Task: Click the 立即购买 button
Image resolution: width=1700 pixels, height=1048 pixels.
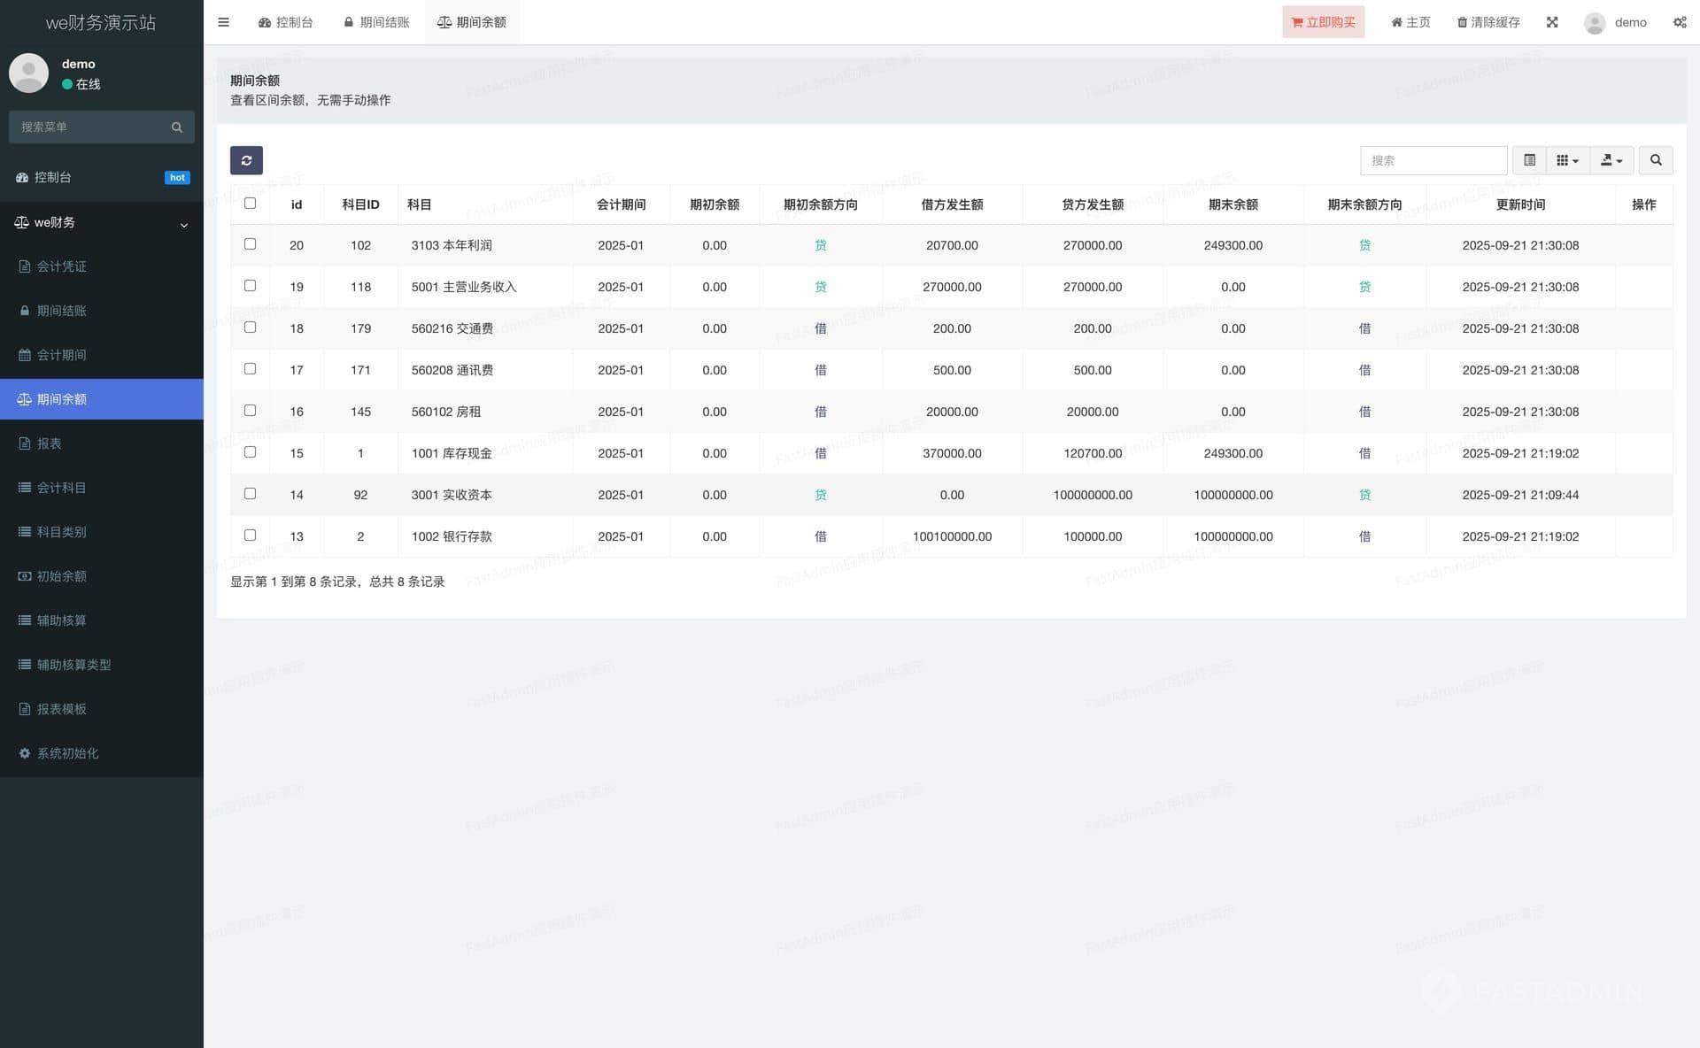Action: [1323, 22]
